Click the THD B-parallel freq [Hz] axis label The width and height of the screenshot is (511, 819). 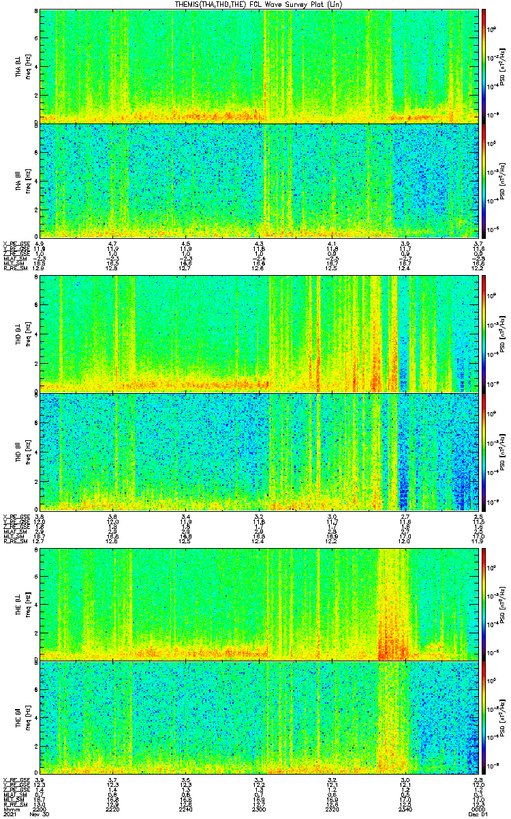[x=28, y=452]
